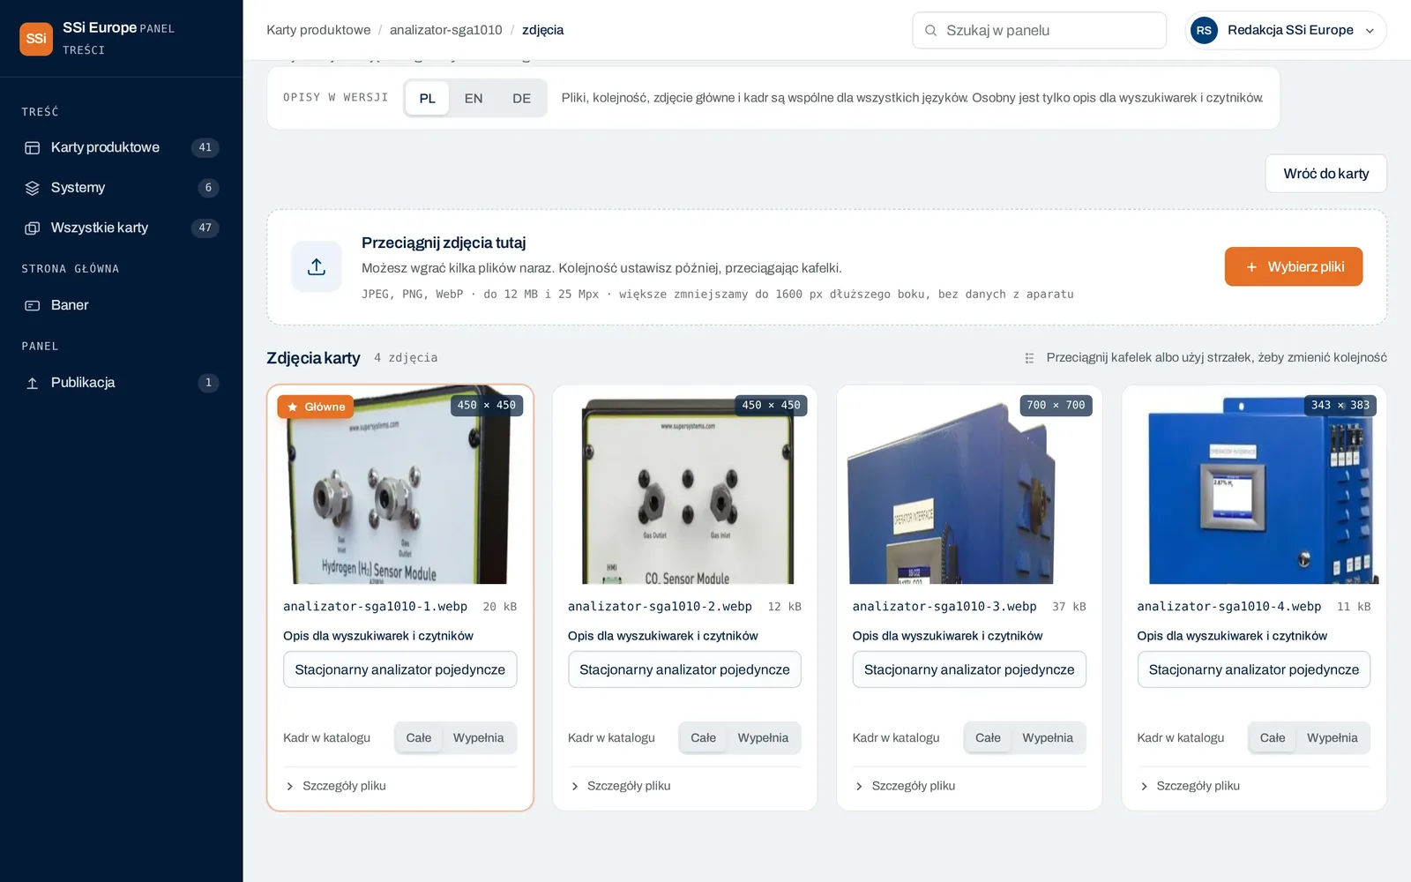Image resolution: width=1411 pixels, height=882 pixels.
Task: Click the search magnifier icon
Action: (930, 31)
